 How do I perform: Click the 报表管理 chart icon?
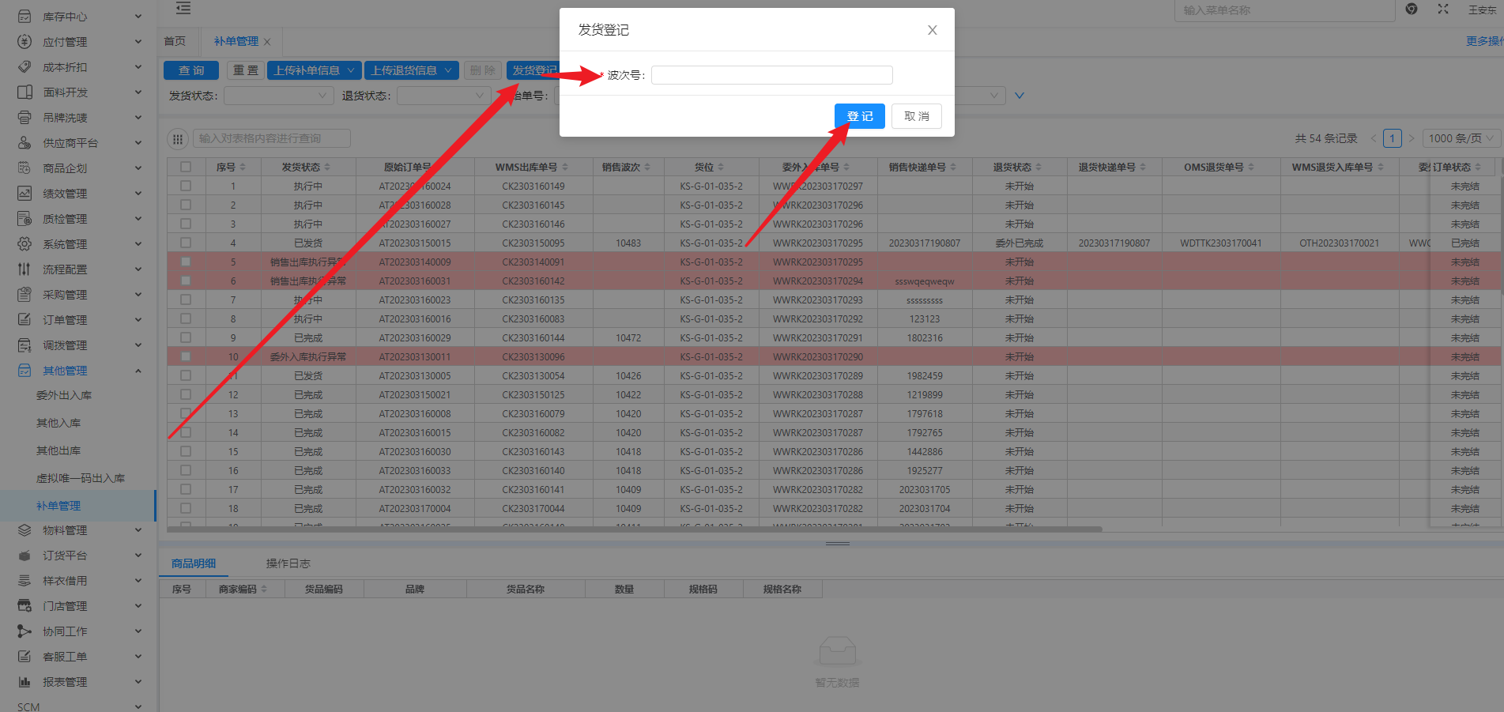tap(25, 682)
